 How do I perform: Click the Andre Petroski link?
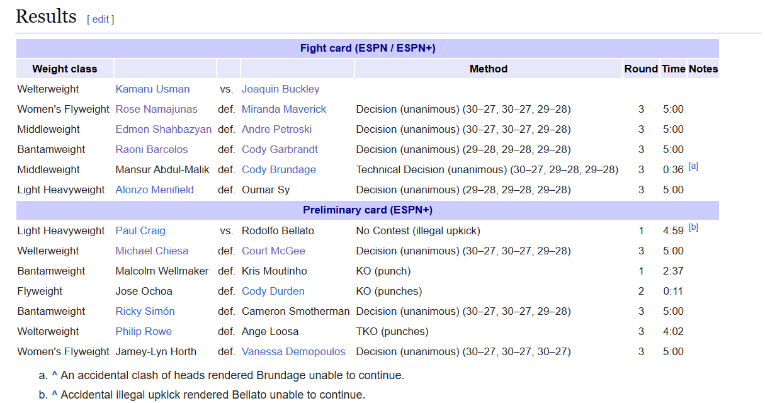tap(277, 129)
